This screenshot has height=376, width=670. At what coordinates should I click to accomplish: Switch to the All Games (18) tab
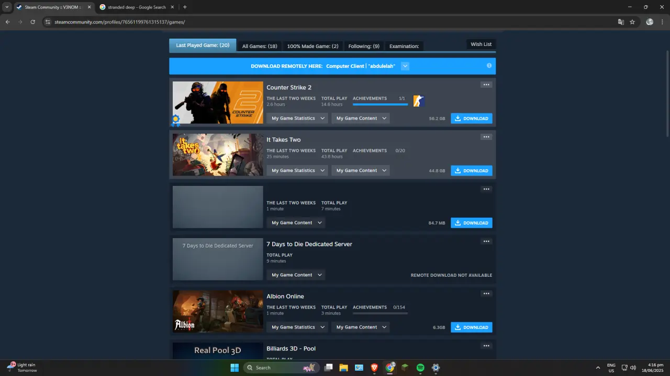260,46
